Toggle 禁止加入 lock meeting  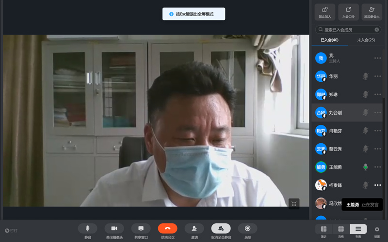click(x=324, y=12)
